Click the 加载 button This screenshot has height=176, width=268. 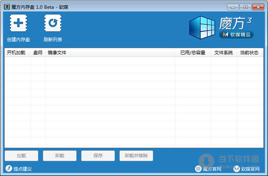click(x=21, y=156)
